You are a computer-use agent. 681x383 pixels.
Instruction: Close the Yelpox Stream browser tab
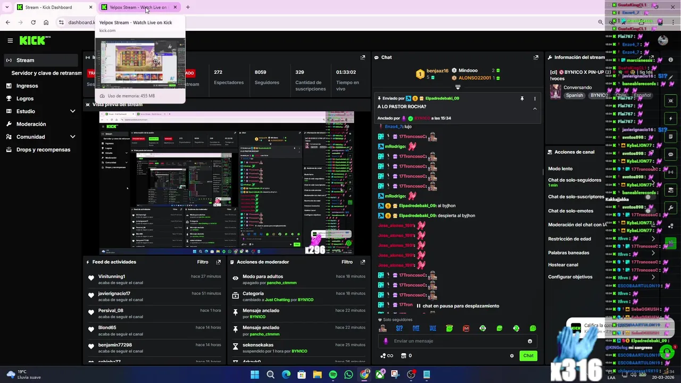click(x=175, y=7)
